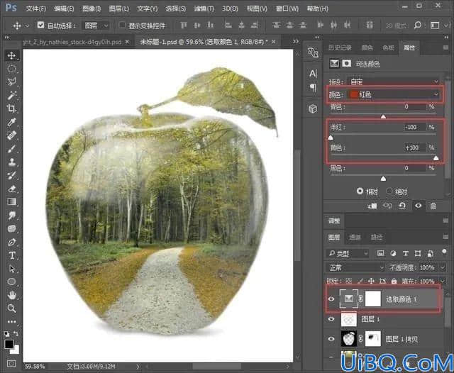Hide the Layer 1 layer
The height and width of the screenshot is (373, 454).
pos(331,319)
